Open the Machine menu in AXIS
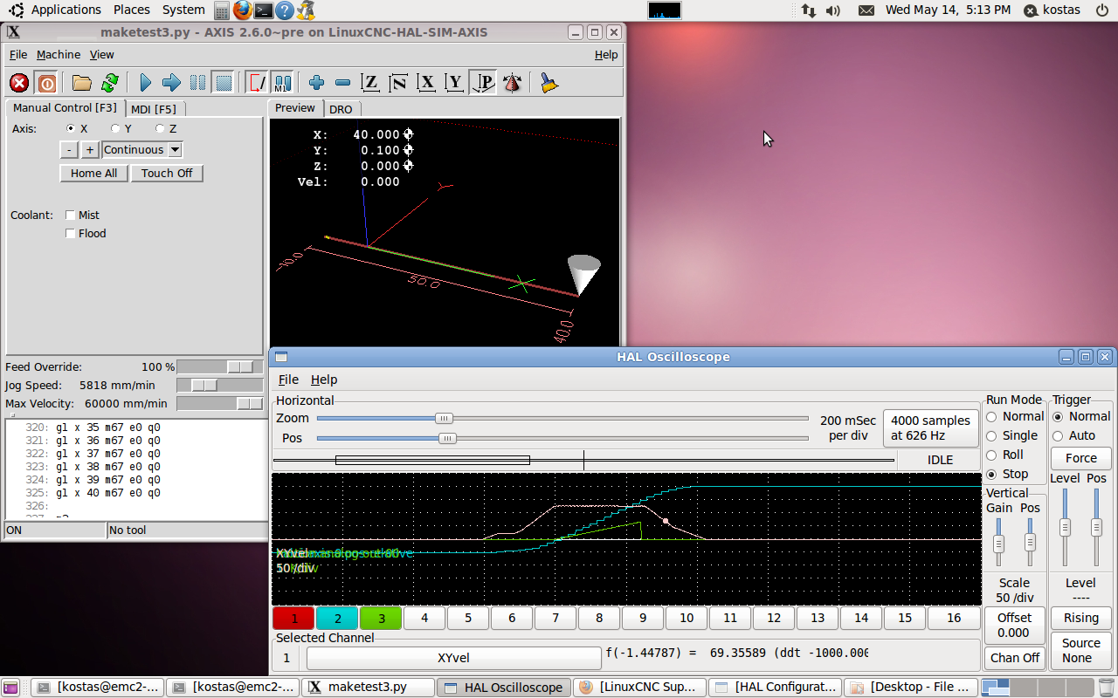The image size is (1118, 698). point(59,54)
